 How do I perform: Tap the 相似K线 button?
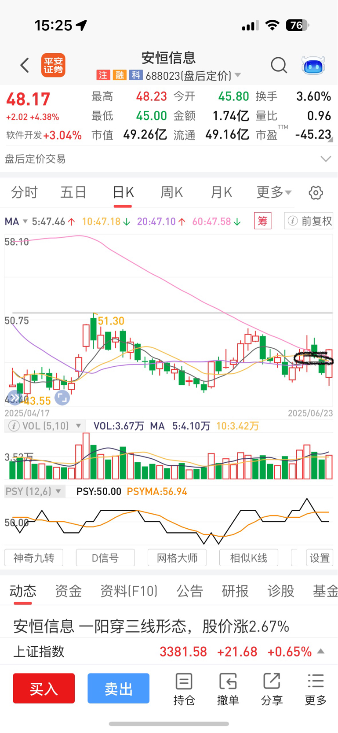tap(249, 558)
